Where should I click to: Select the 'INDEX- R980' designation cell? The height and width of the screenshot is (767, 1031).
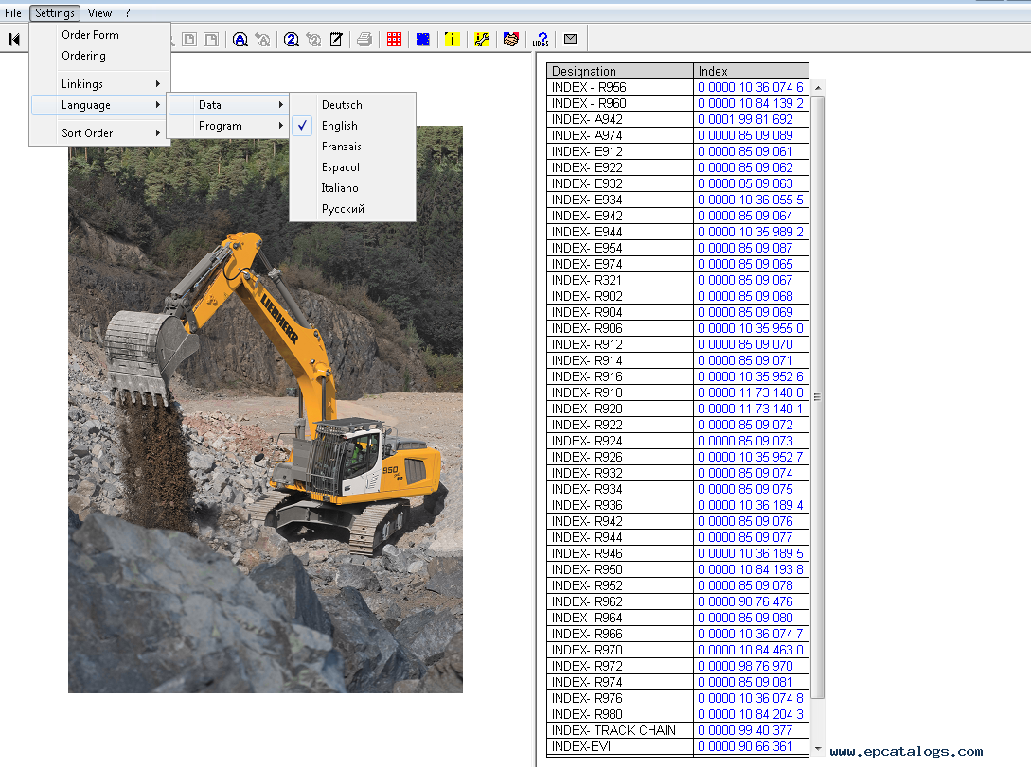pyautogui.click(x=620, y=714)
